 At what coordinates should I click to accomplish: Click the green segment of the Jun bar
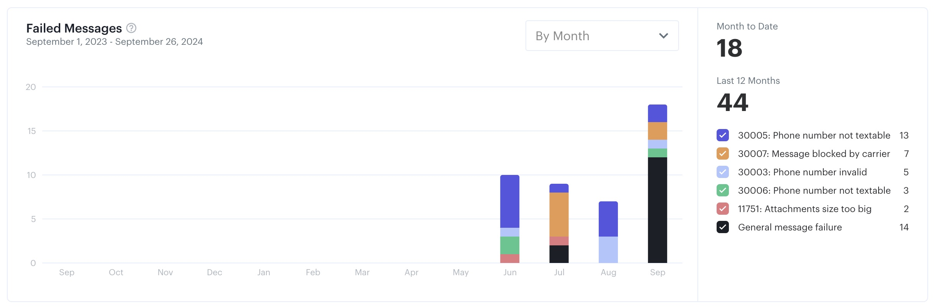click(x=509, y=245)
